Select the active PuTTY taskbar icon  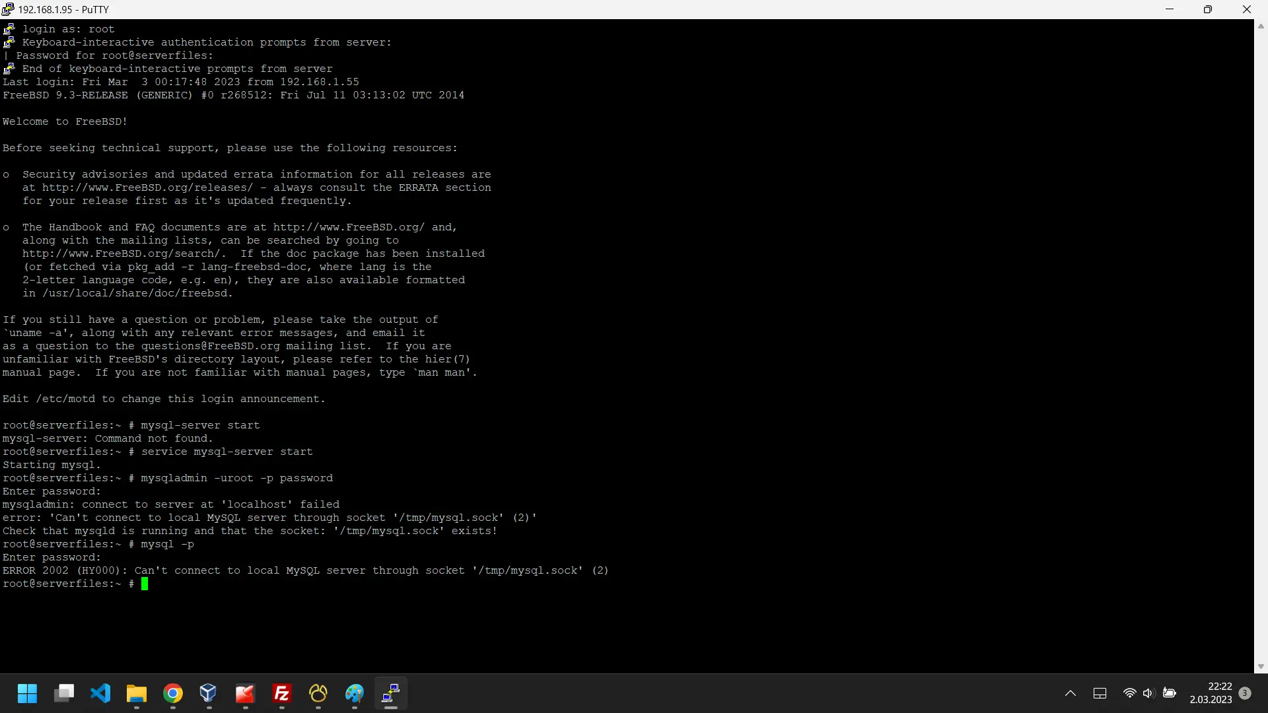391,694
